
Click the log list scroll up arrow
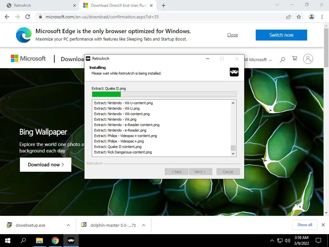coord(233,103)
